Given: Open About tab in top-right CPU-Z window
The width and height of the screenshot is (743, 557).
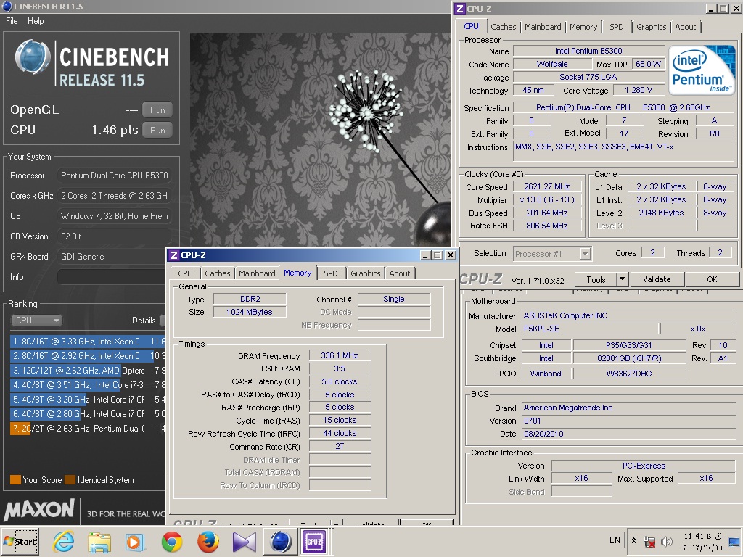Looking at the screenshot, I should point(685,27).
